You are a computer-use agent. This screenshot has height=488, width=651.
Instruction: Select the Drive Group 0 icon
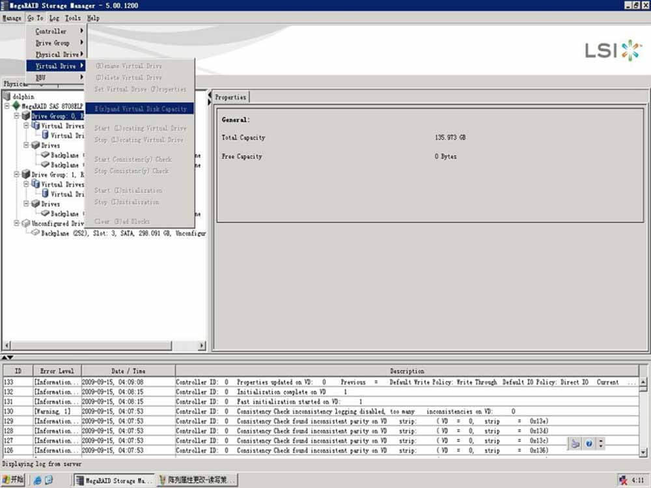point(25,116)
